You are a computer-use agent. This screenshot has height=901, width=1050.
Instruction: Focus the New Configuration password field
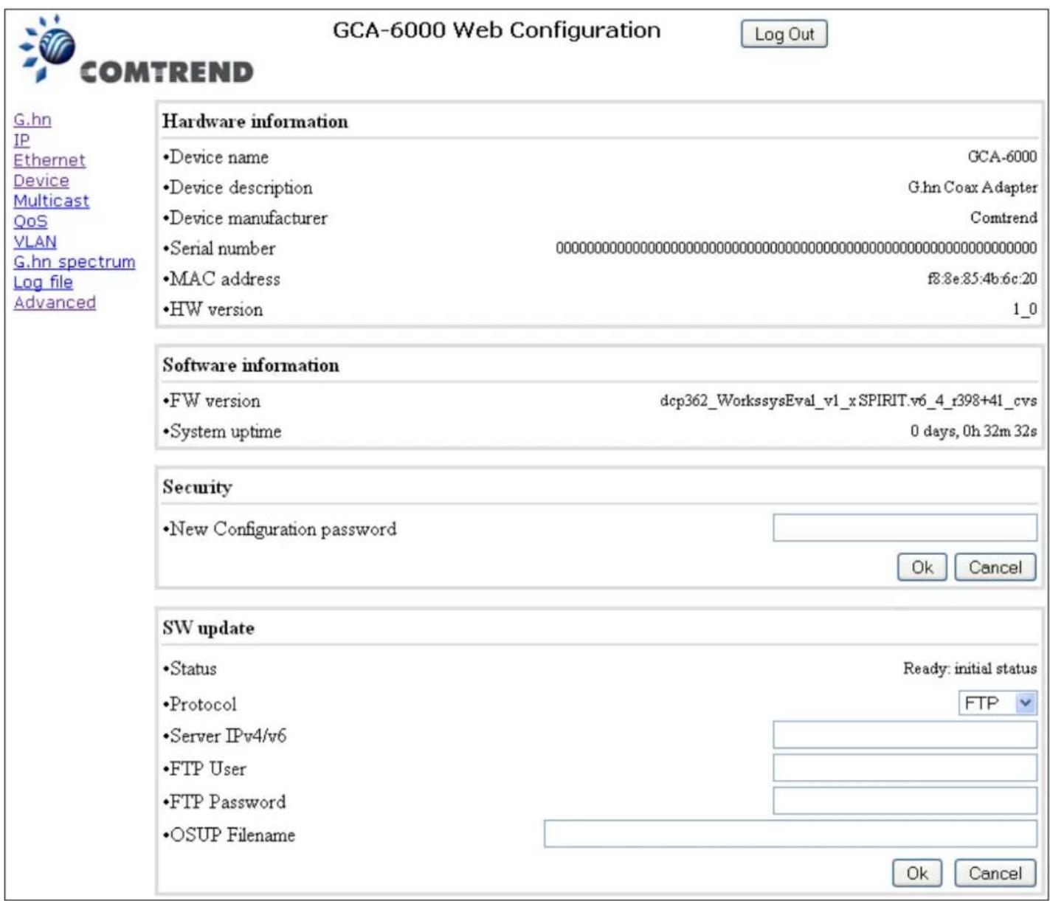click(905, 528)
